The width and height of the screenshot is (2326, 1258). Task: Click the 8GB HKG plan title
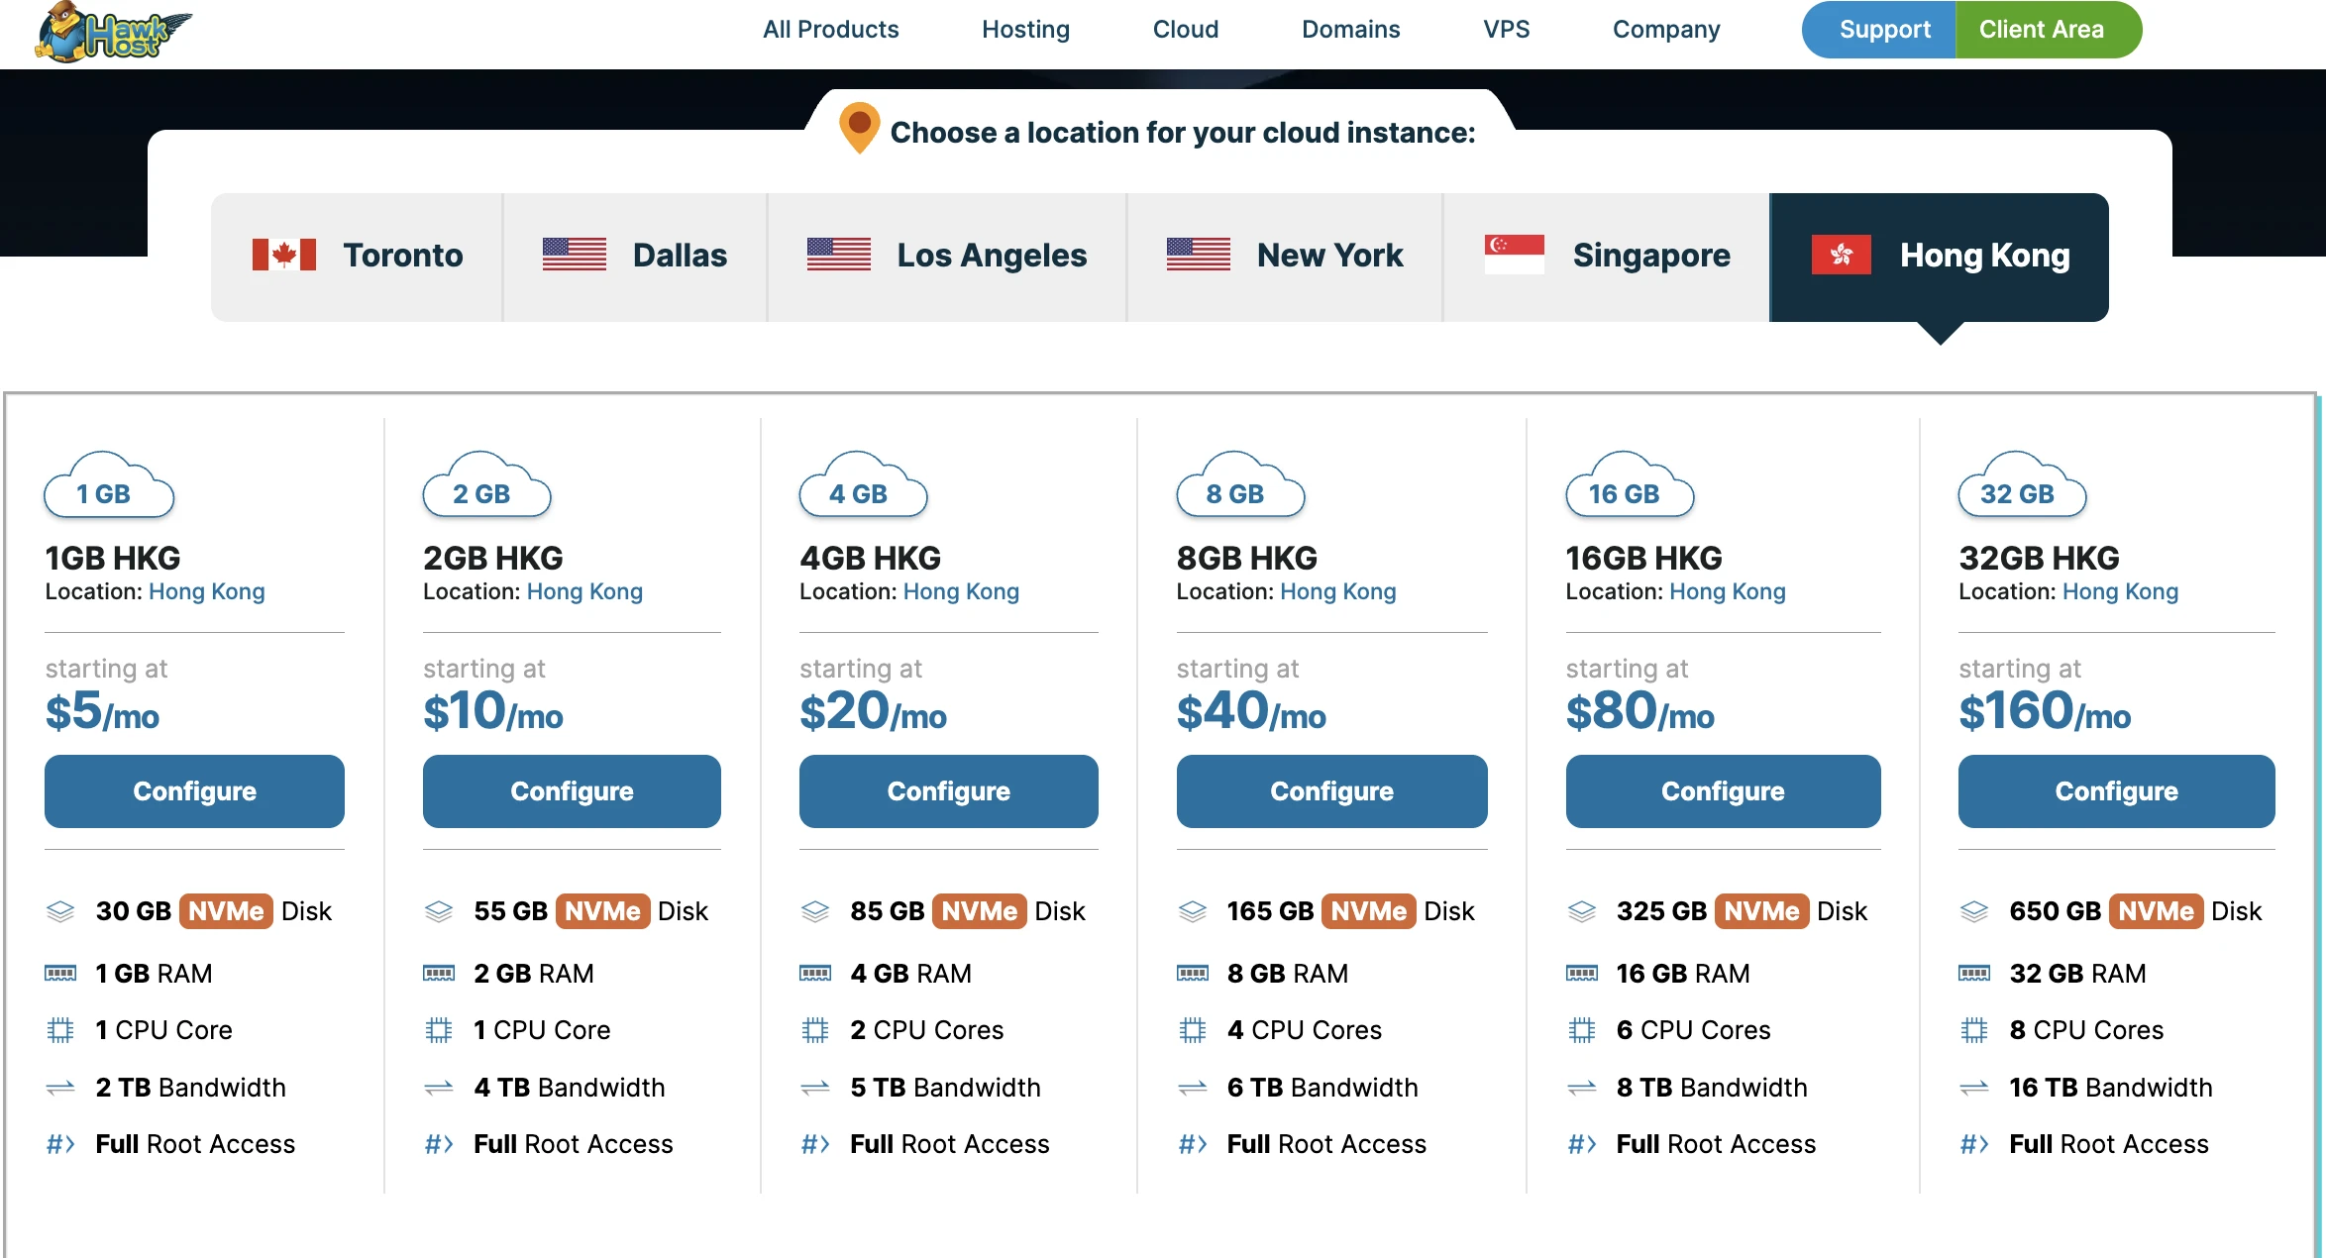1246,559
